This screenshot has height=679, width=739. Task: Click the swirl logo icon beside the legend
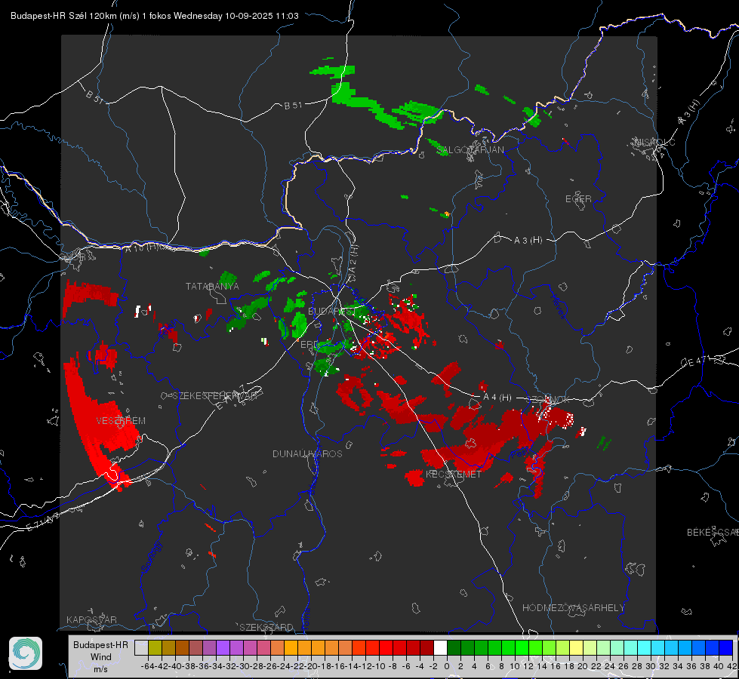[x=26, y=653]
